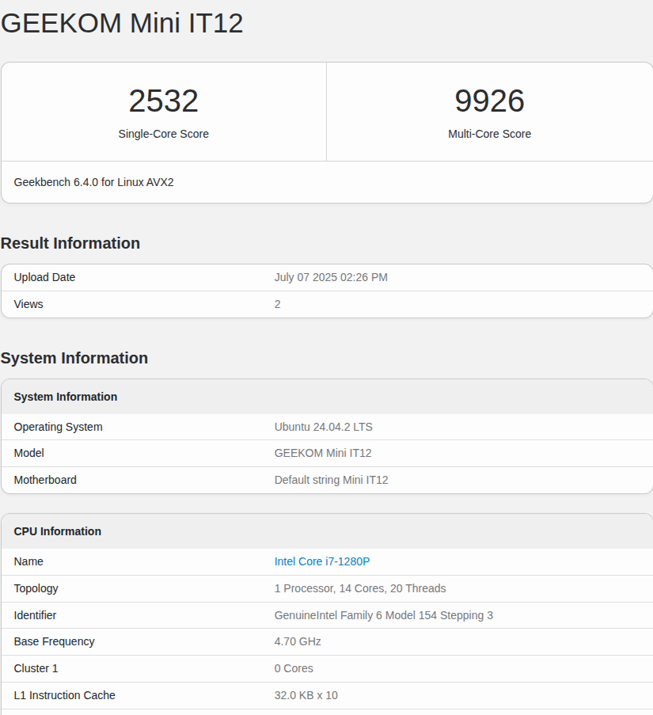Select the Views count value 2
This screenshot has height=715, width=653.
tap(278, 304)
